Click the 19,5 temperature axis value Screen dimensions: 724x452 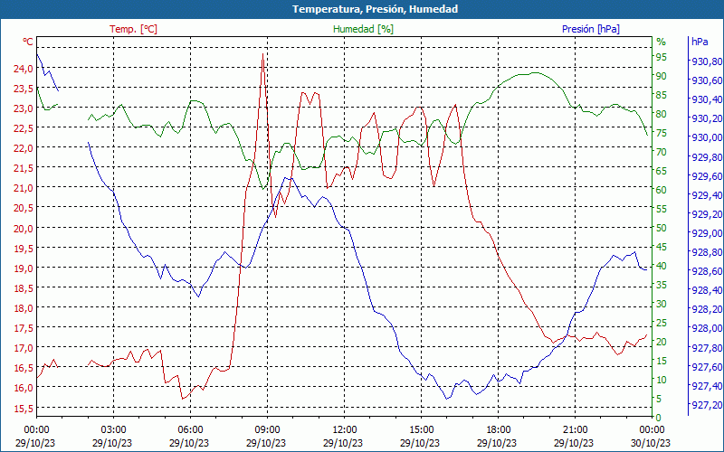tap(24, 248)
